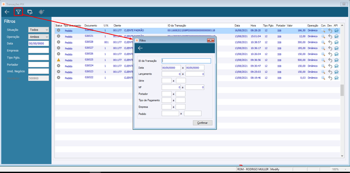Open consult magnifier for row 08:28:20
Screen dimensions: 350x173
tap(323, 30)
